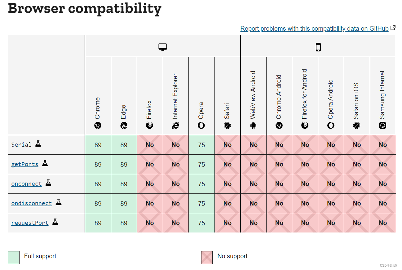The image size is (402, 270).
Task: Open the onconnect link
Action: point(26,184)
